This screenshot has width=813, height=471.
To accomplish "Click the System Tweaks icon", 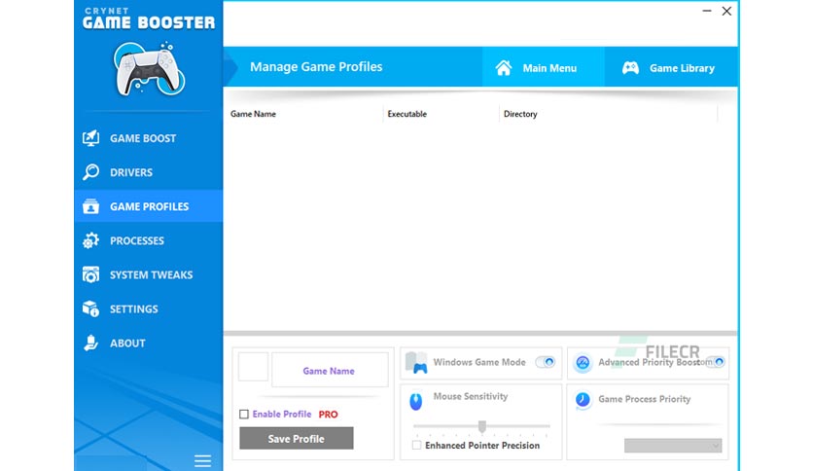I will tap(90, 274).
